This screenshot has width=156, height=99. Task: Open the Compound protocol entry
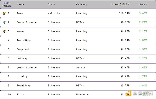[23, 50]
